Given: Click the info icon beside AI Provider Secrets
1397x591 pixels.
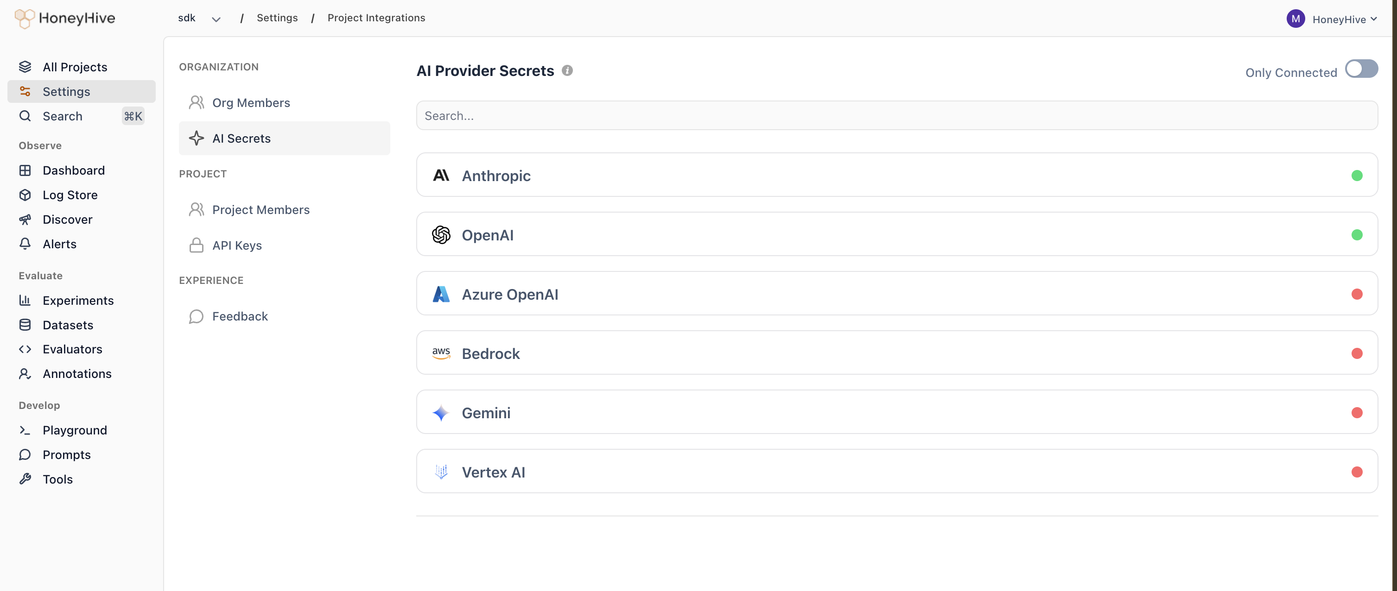Looking at the screenshot, I should [567, 70].
